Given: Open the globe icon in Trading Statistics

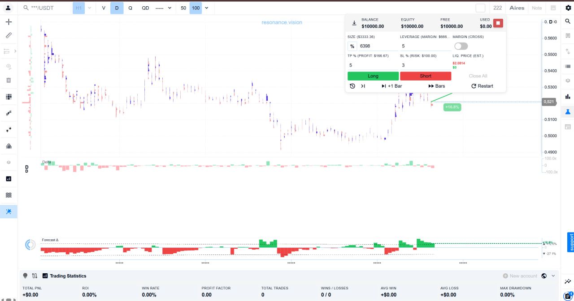Looking at the screenshot, I should (544, 276).
